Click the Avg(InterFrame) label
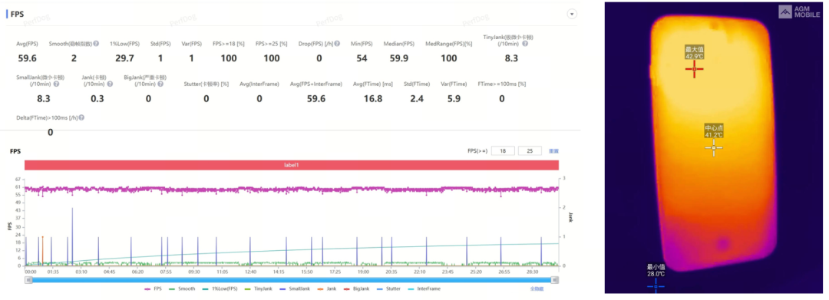The width and height of the screenshot is (829, 300). pyautogui.click(x=259, y=84)
